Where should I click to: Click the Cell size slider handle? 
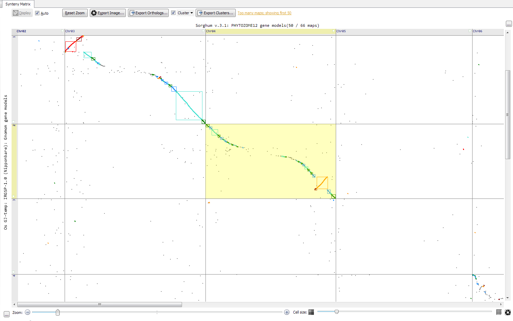pyautogui.click(x=336, y=311)
